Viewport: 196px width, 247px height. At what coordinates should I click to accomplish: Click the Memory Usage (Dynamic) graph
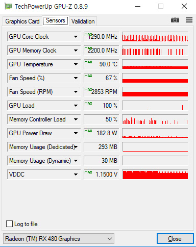click(x=155, y=161)
